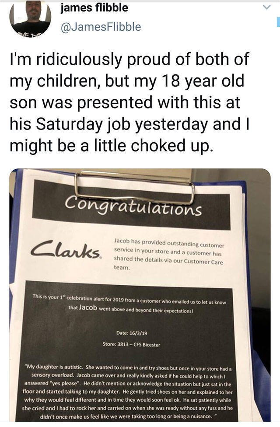Visit the @JamesFlibble handle link
The height and width of the screenshot is (427, 280).
pos(101,27)
